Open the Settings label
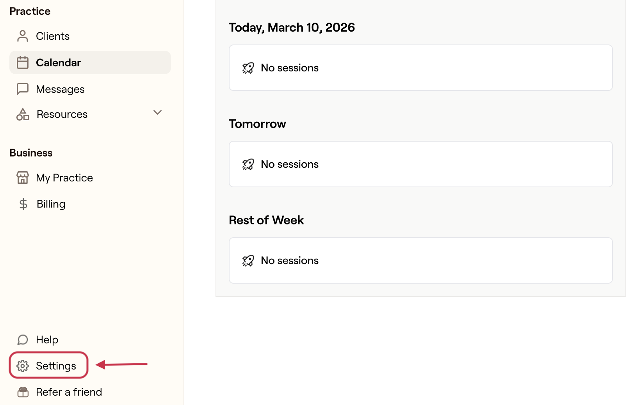The width and height of the screenshot is (634, 405). 56,366
